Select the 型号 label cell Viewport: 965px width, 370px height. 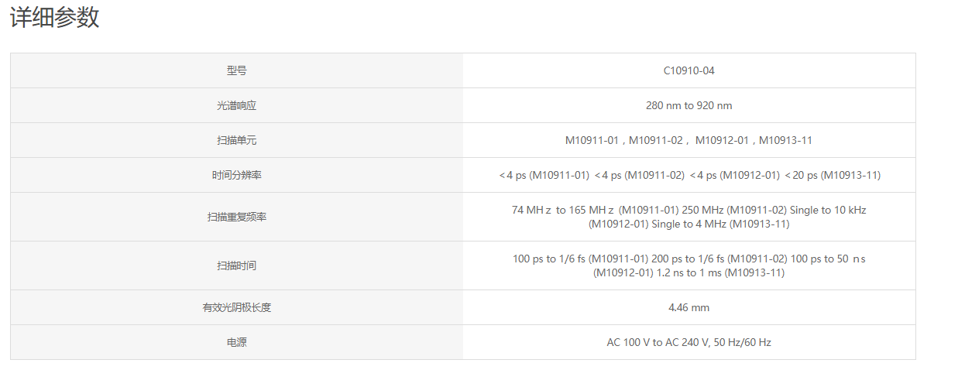[237, 70]
